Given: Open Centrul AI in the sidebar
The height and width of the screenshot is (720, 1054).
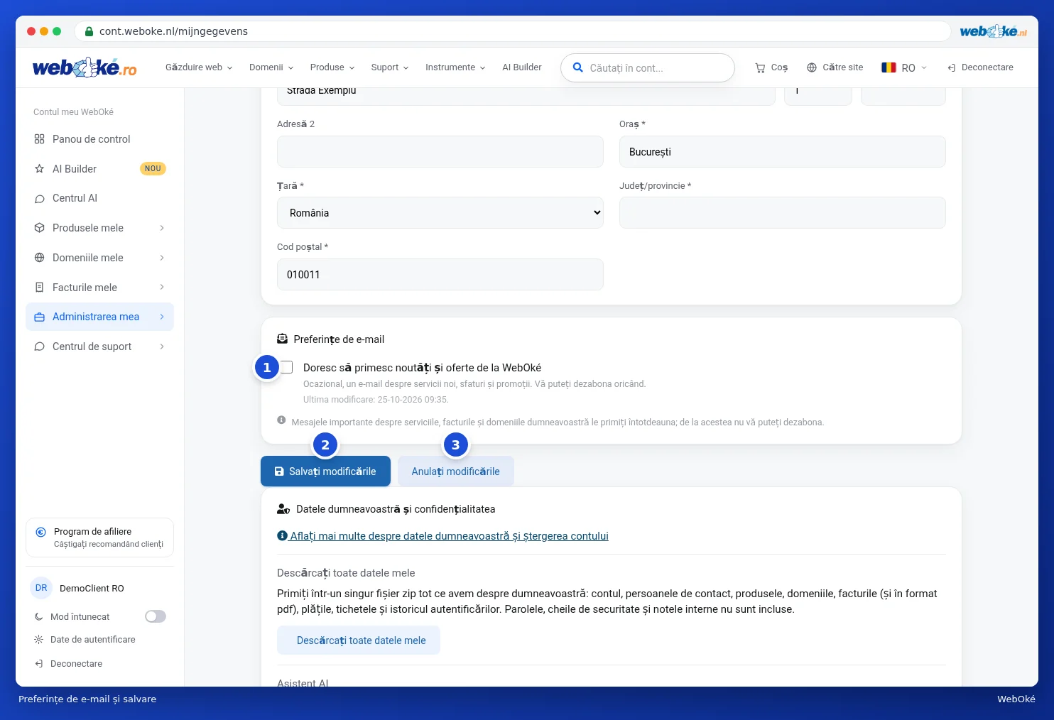Looking at the screenshot, I should coord(99,198).
